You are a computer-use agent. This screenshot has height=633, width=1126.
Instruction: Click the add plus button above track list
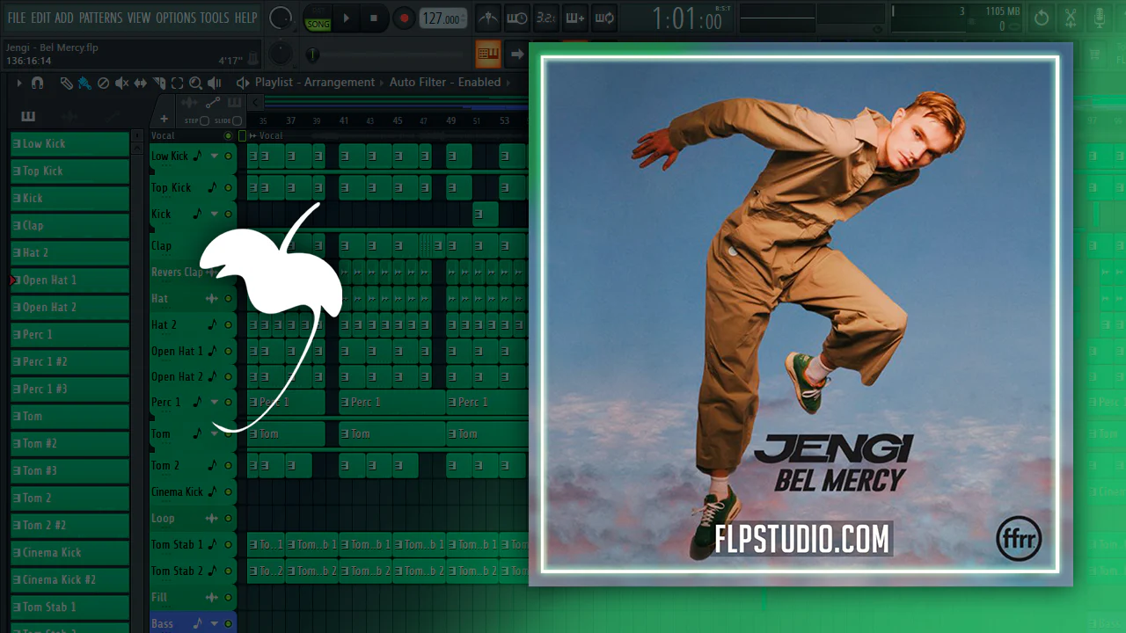coord(164,119)
